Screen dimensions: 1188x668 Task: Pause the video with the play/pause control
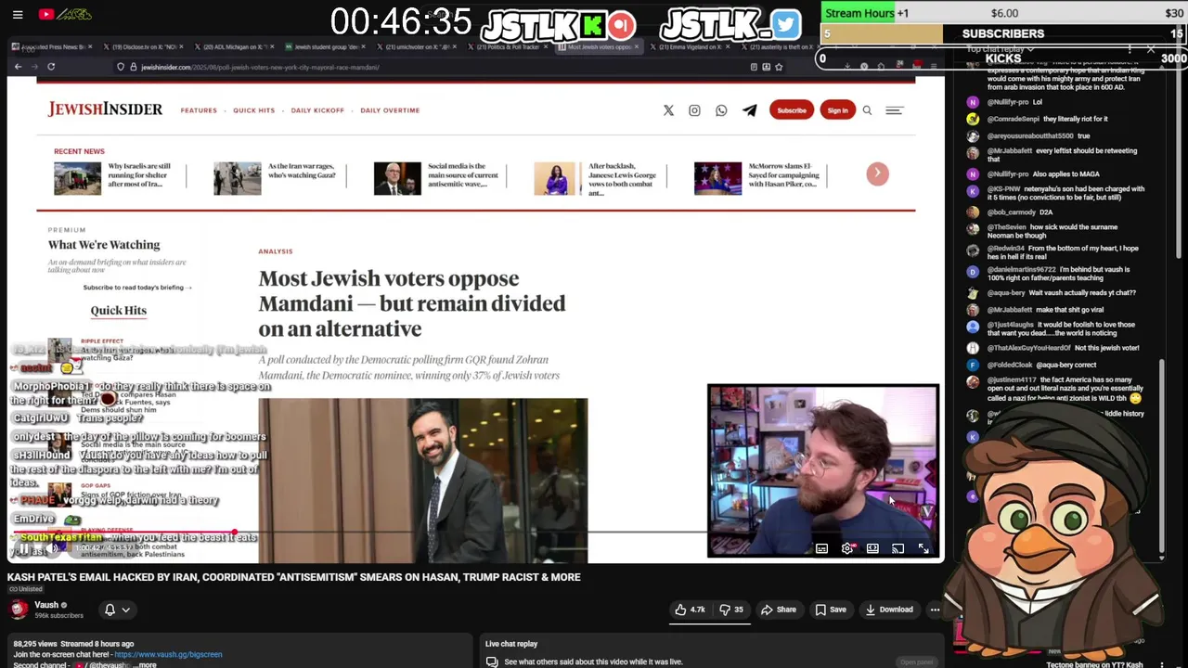coord(24,548)
